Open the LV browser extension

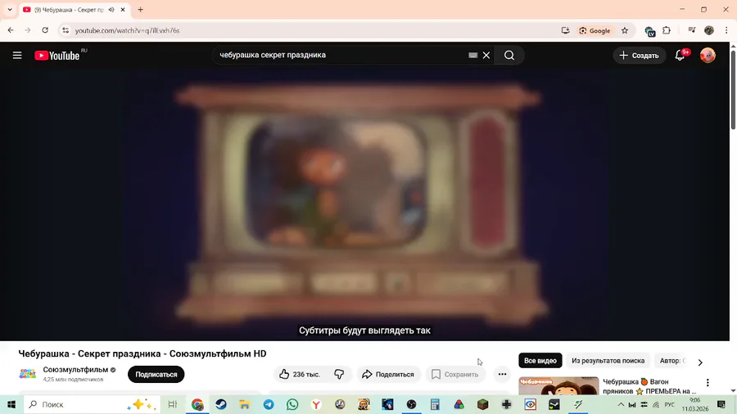tap(650, 31)
